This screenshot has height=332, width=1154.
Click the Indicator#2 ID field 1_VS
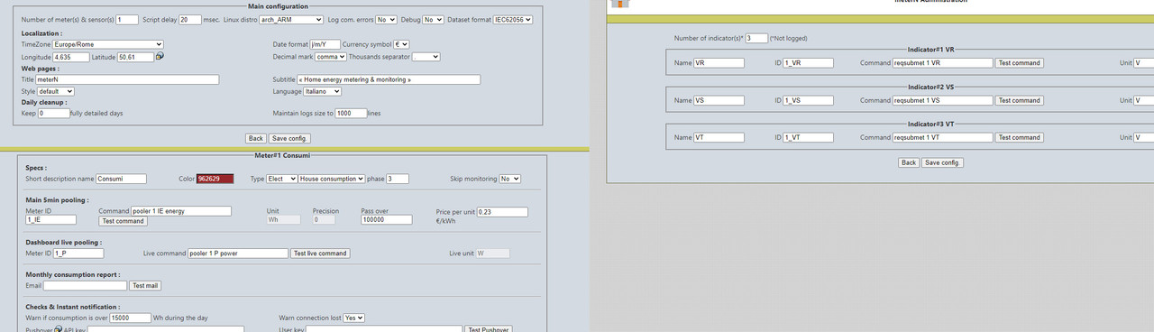point(809,100)
